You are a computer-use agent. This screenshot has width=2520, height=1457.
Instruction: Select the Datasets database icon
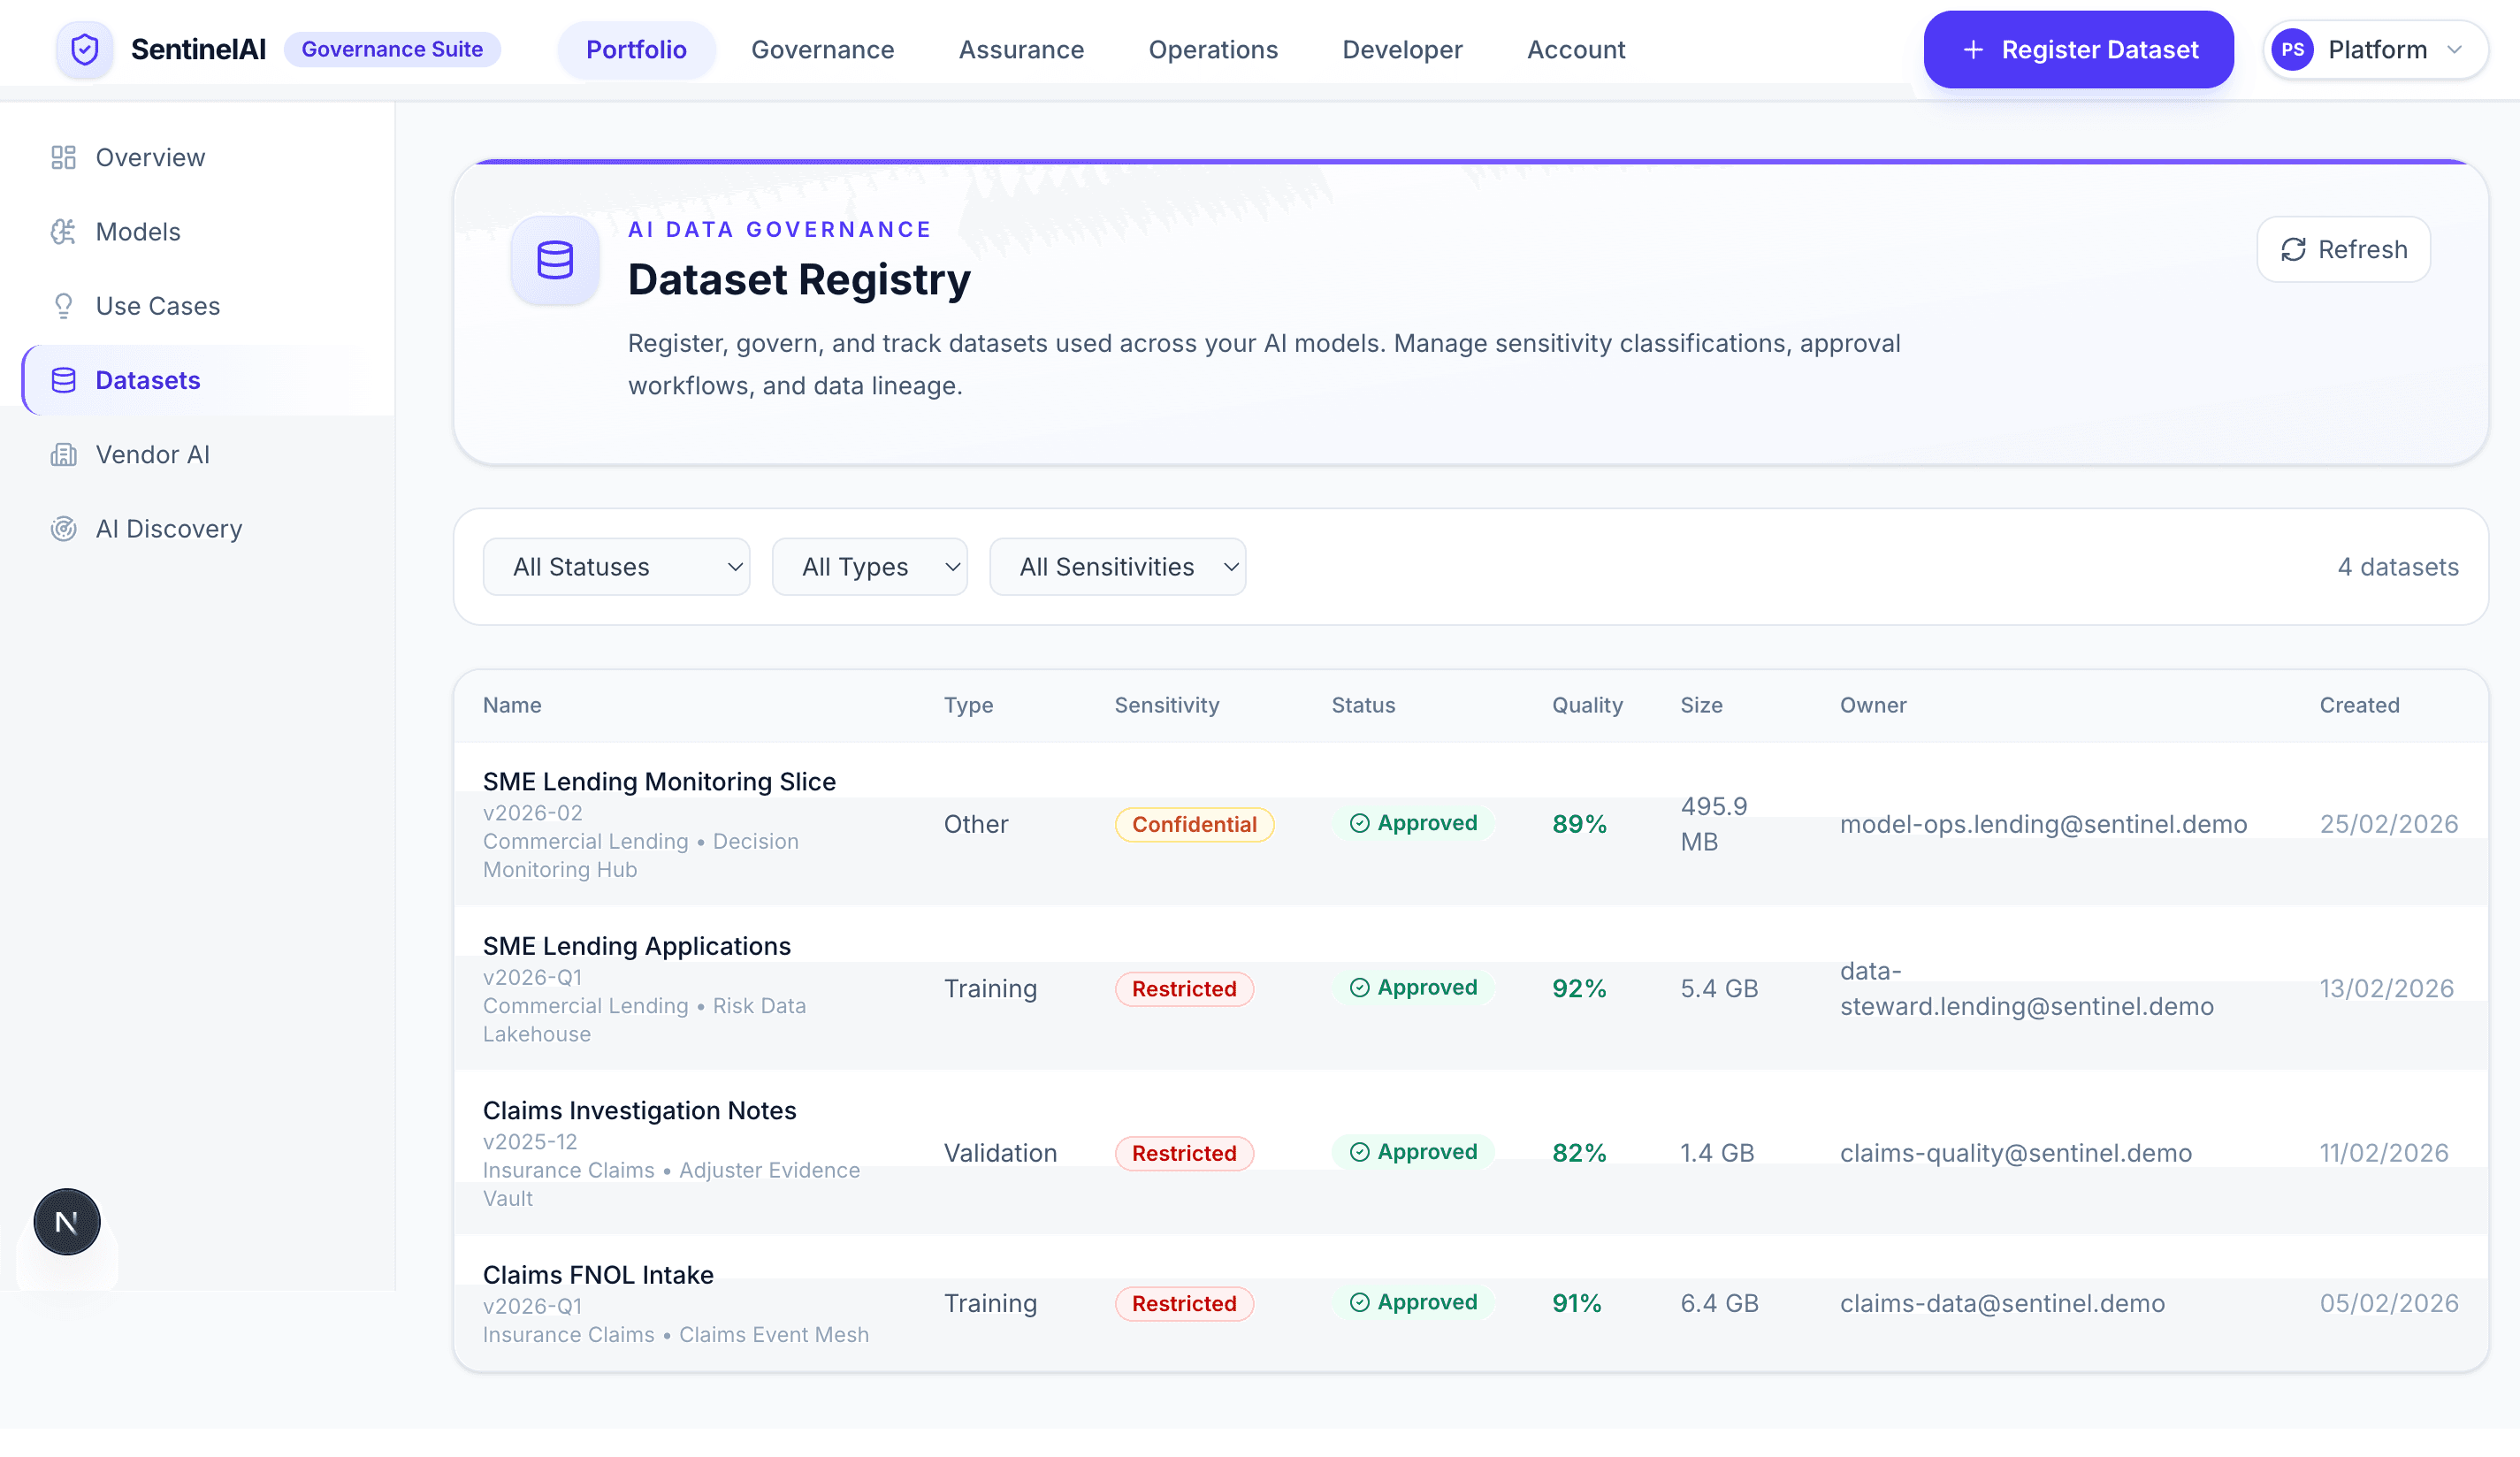63,380
